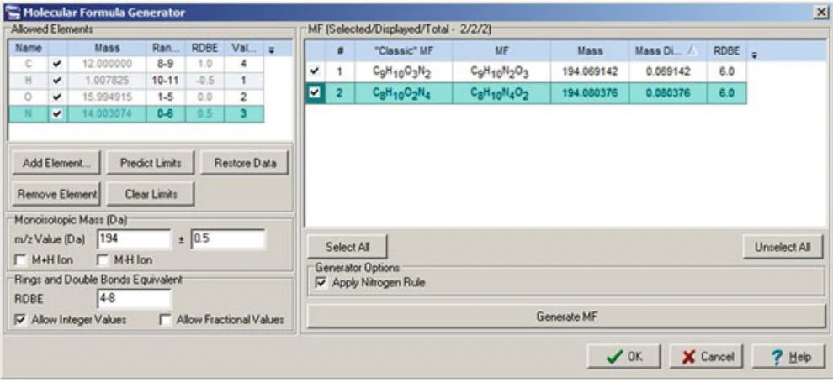The width and height of the screenshot is (833, 382).
Task: Sort elements by the Mass column header
Action: click(x=107, y=48)
